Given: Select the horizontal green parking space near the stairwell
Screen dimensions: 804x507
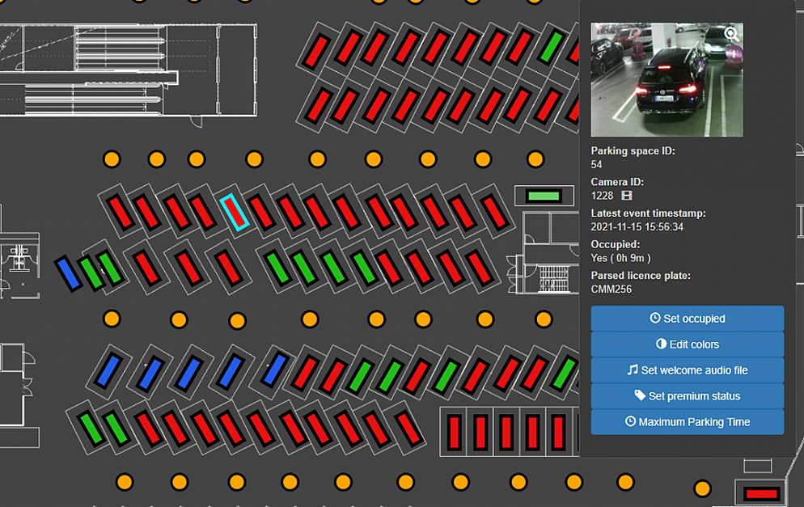Looking at the screenshot, I should point(544,196).
